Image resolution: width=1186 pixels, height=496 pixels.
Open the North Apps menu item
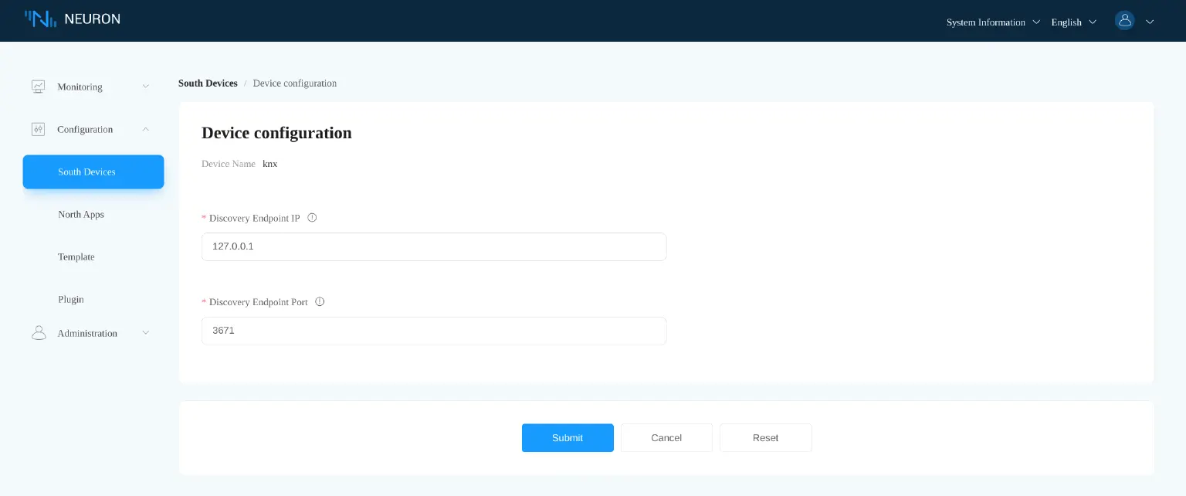coord(81,215)
